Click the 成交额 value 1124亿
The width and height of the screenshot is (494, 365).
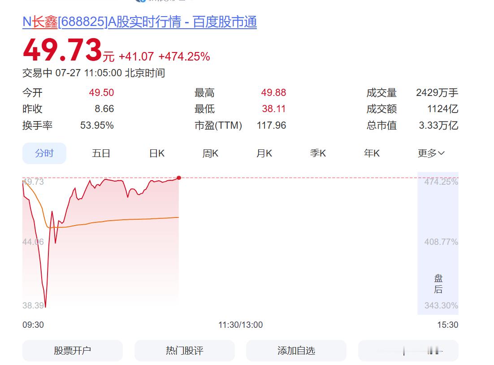click(x=442, y=109)
